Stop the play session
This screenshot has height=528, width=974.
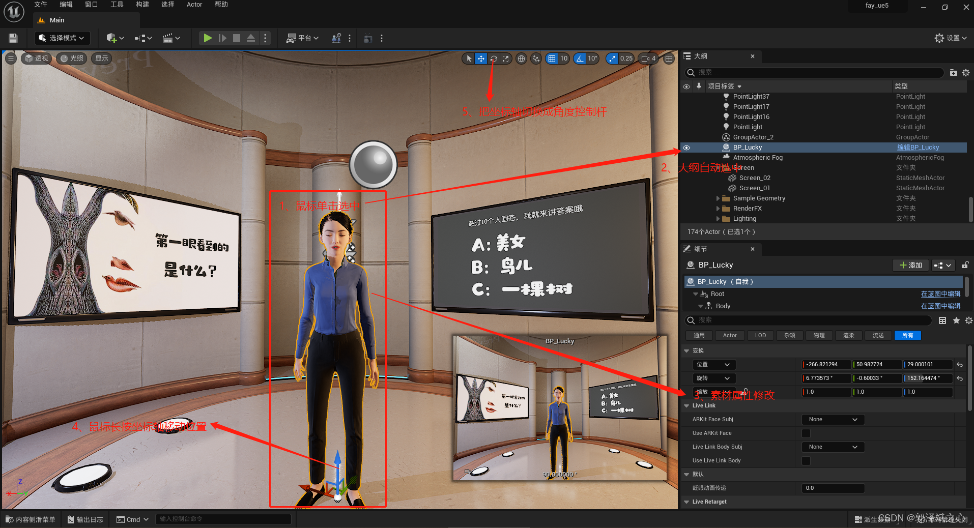[237, 38]
